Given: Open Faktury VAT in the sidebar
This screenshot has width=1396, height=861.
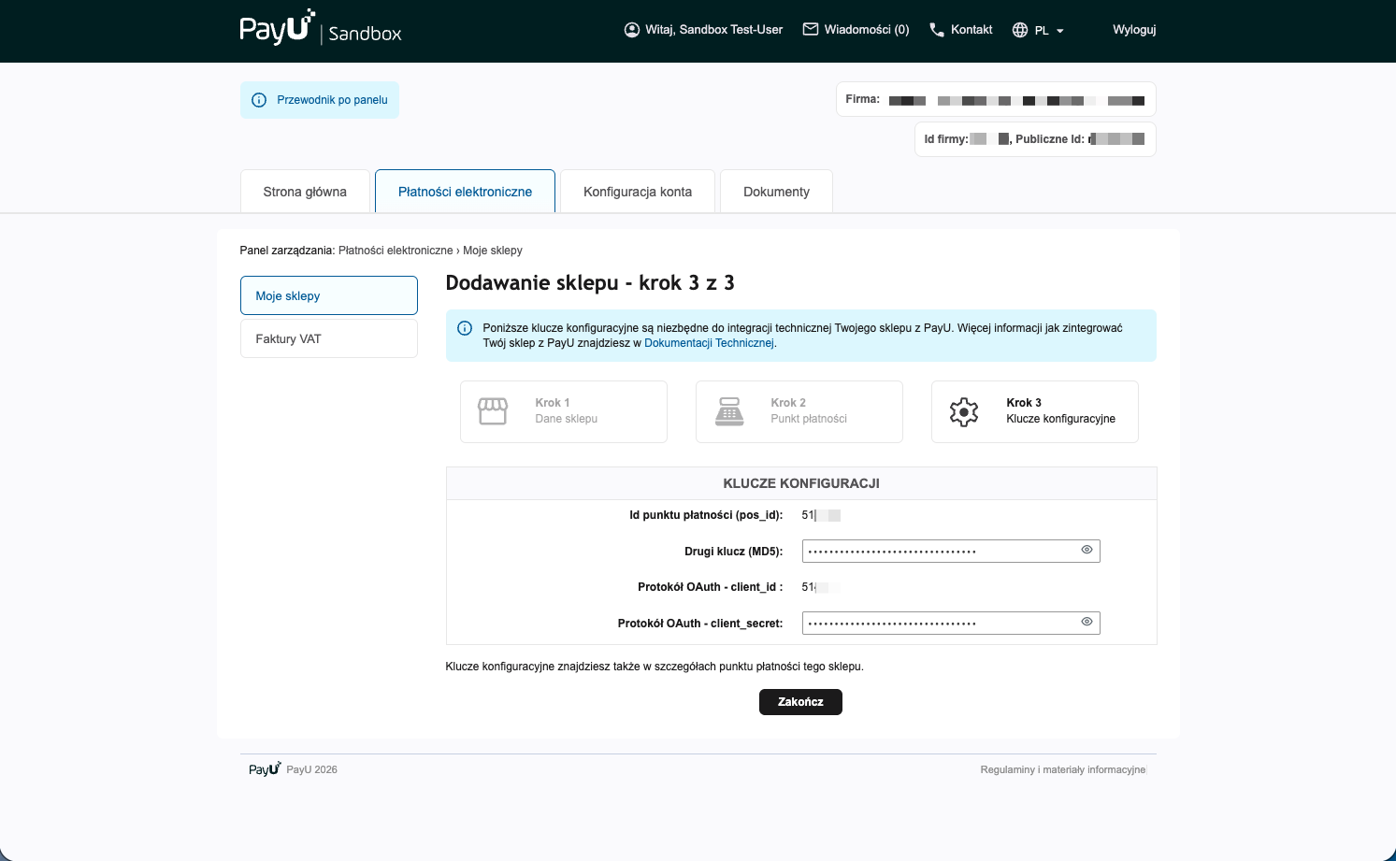Looking at the screenshot, I should [329, 338].
